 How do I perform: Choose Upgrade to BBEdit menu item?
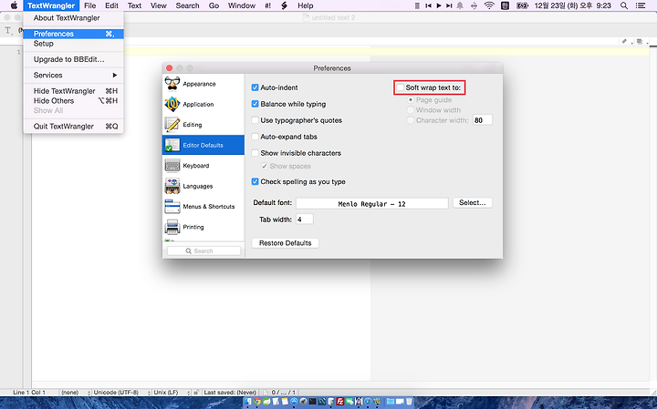(73, 59)
